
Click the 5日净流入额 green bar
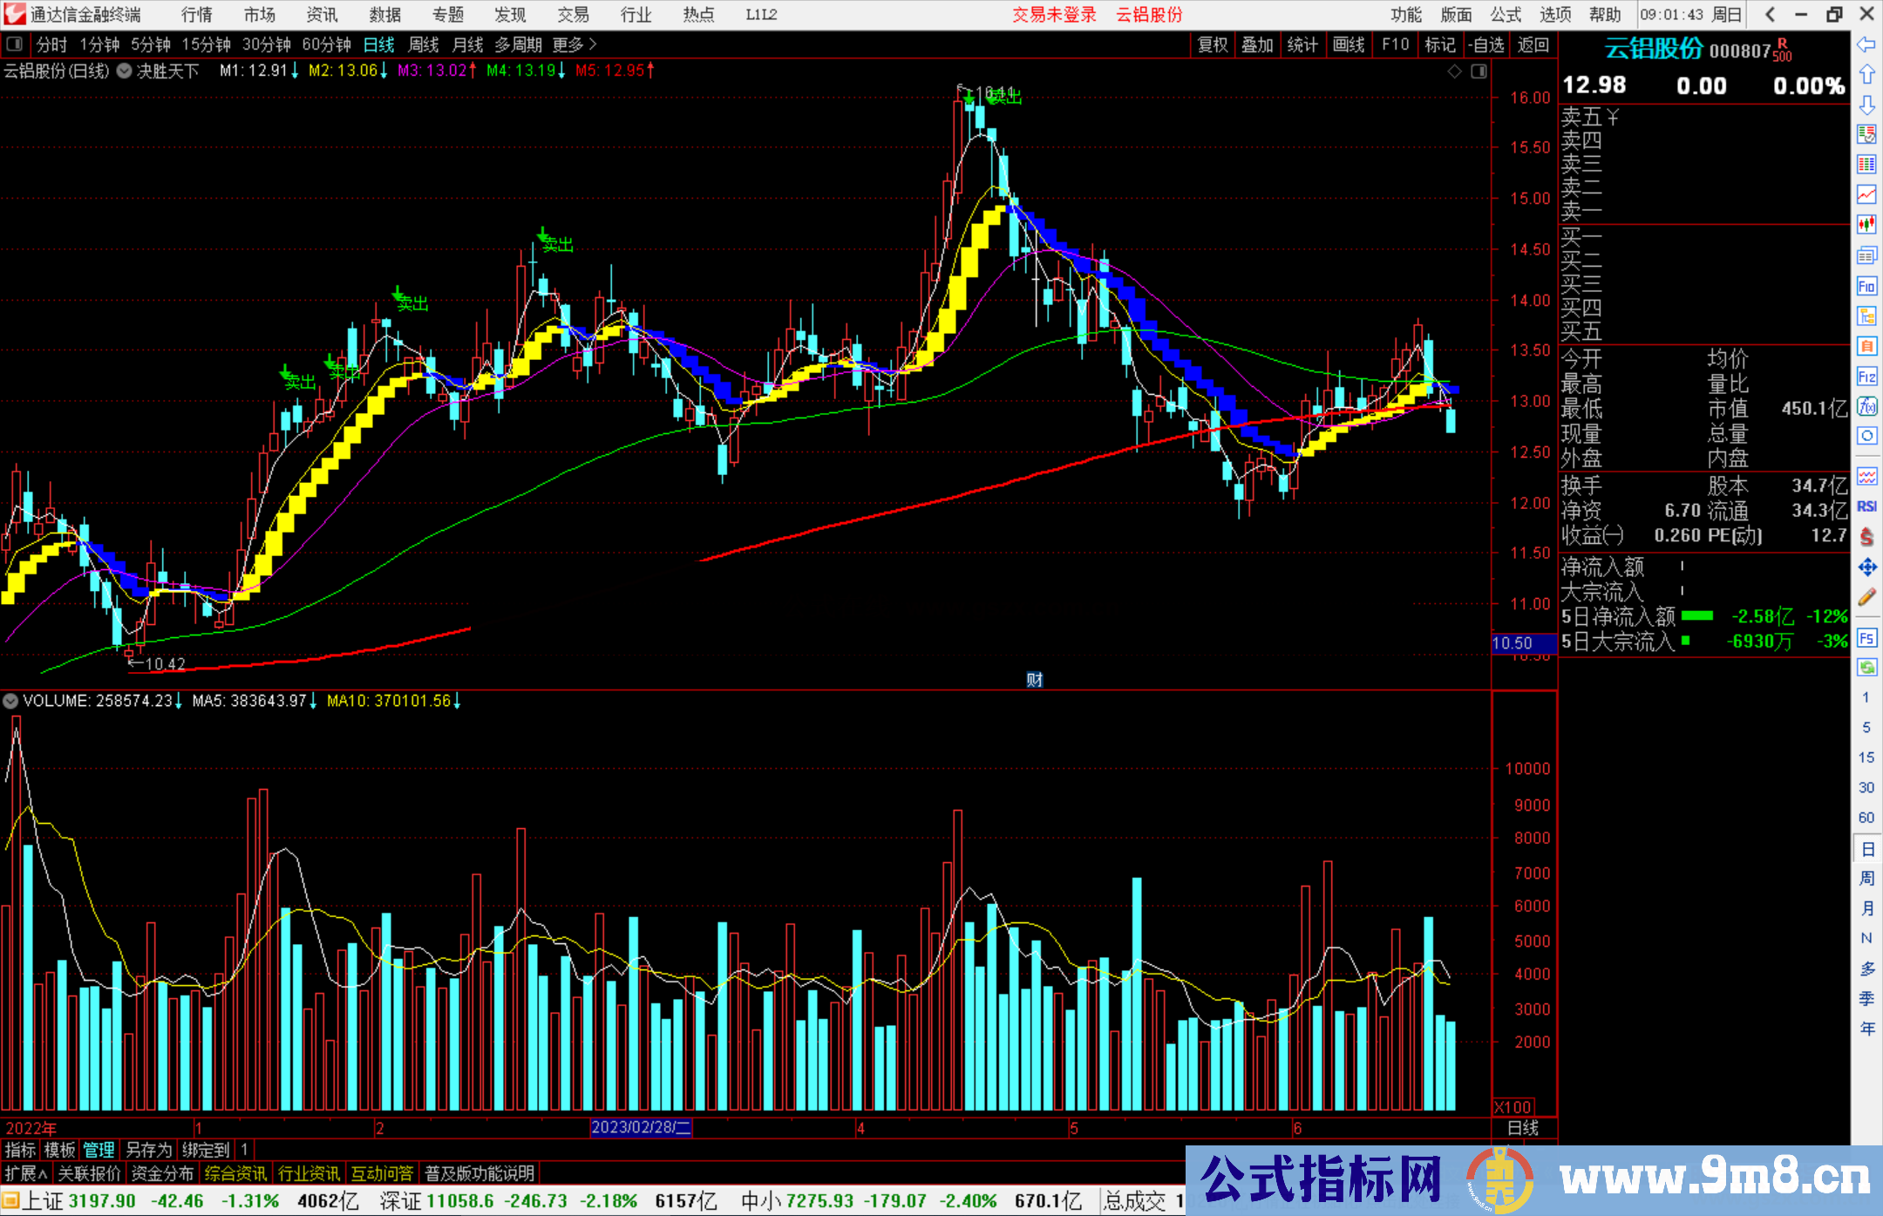(1696, 616)
